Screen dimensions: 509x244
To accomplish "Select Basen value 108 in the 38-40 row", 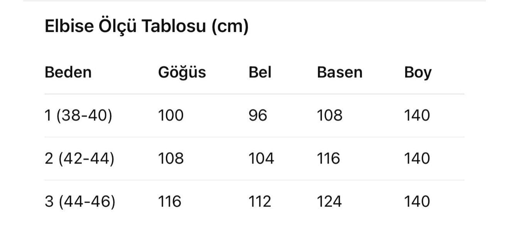I will [329, 115].
